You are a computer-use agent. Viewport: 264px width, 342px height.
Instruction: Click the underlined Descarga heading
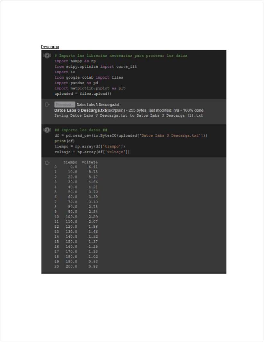pos(50,47)
